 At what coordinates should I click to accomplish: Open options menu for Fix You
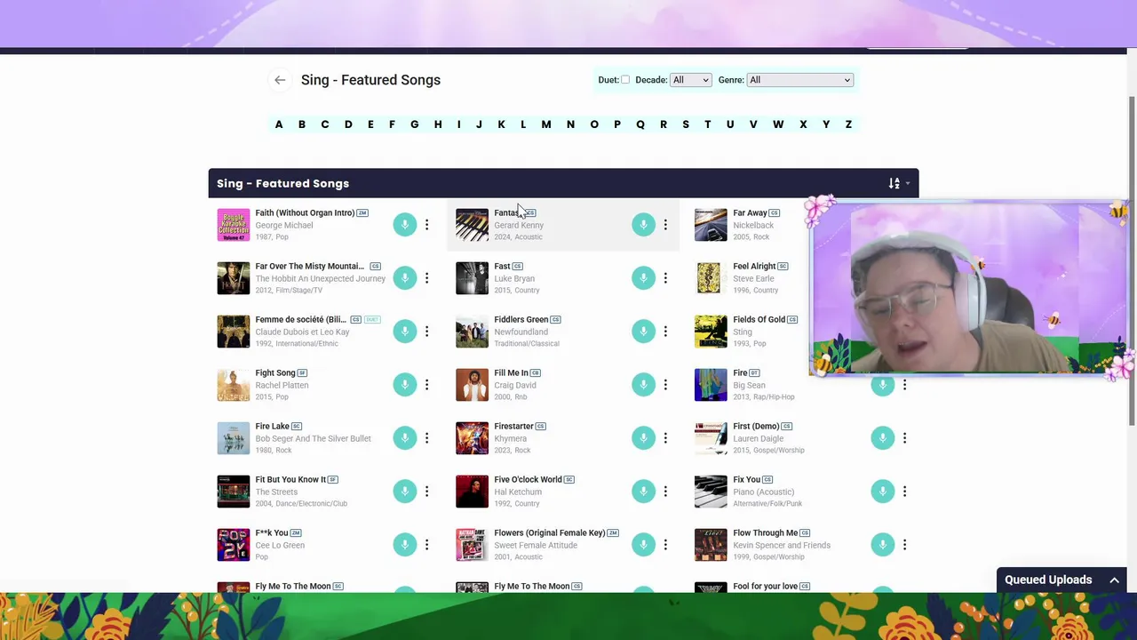pyautogui.click(x=904, y=492)
